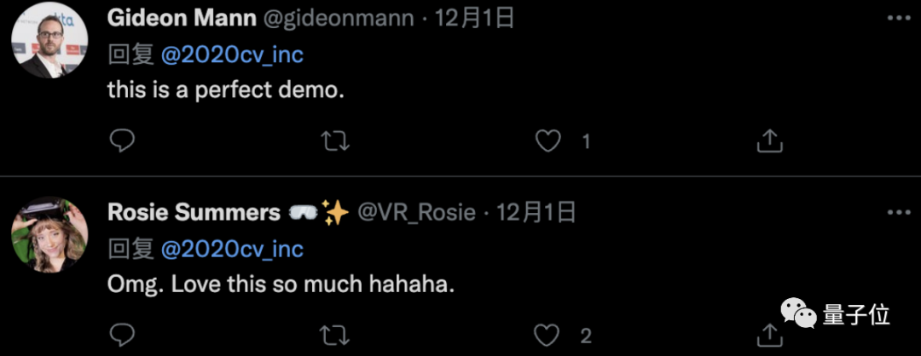Visit the @VR_Rosie handle

point(416,213)
